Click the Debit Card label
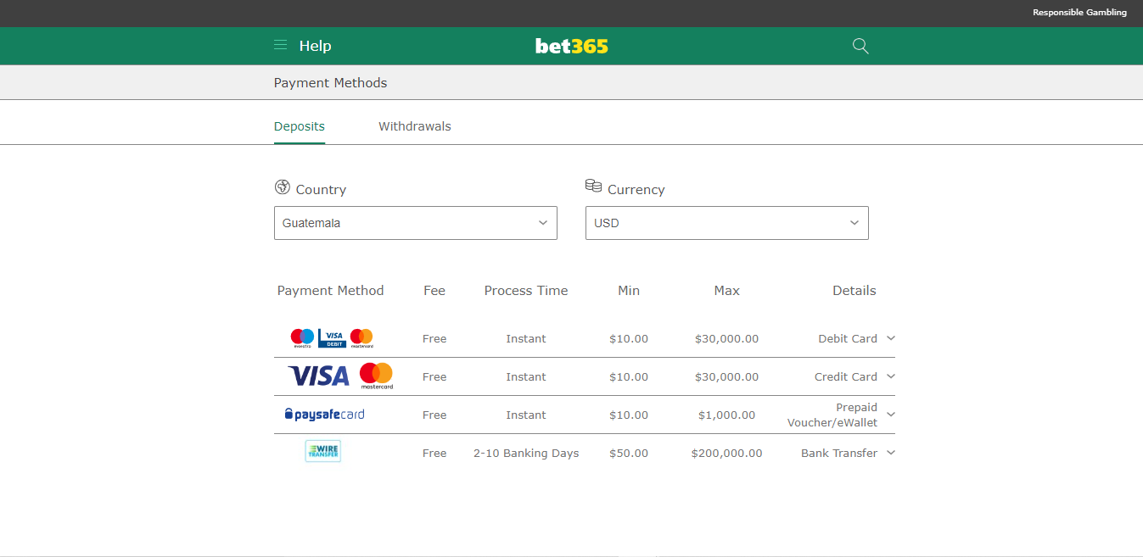Viewport: 1143px width, 557px height. pos(848,338)
